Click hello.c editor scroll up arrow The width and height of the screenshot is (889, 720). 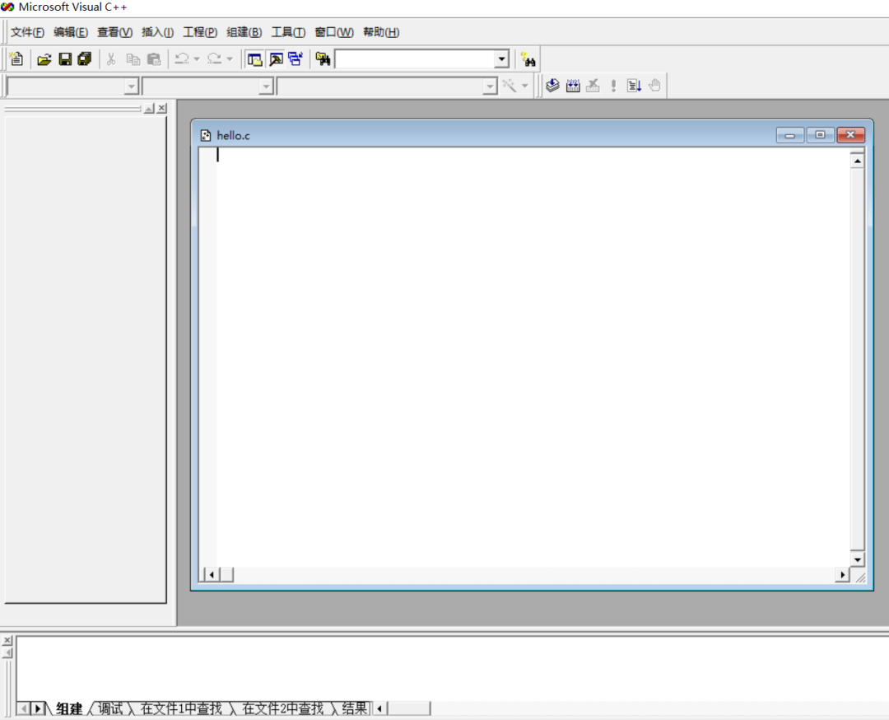point(857,161)
